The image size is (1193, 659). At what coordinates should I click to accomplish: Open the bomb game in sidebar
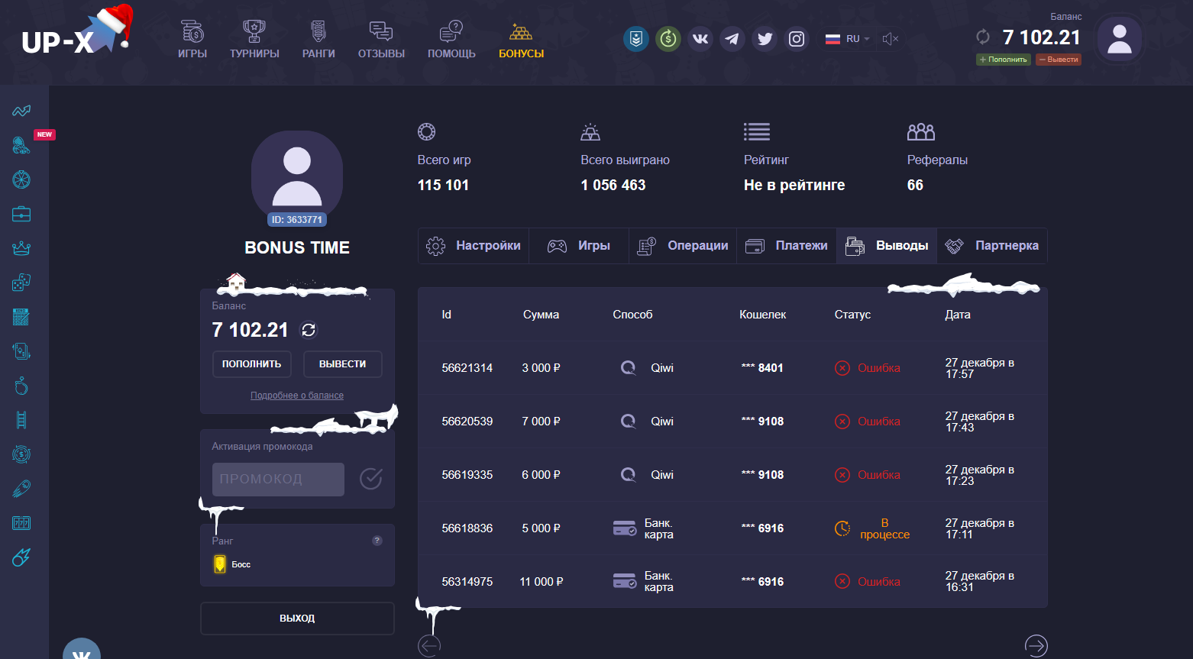point(21,386)
